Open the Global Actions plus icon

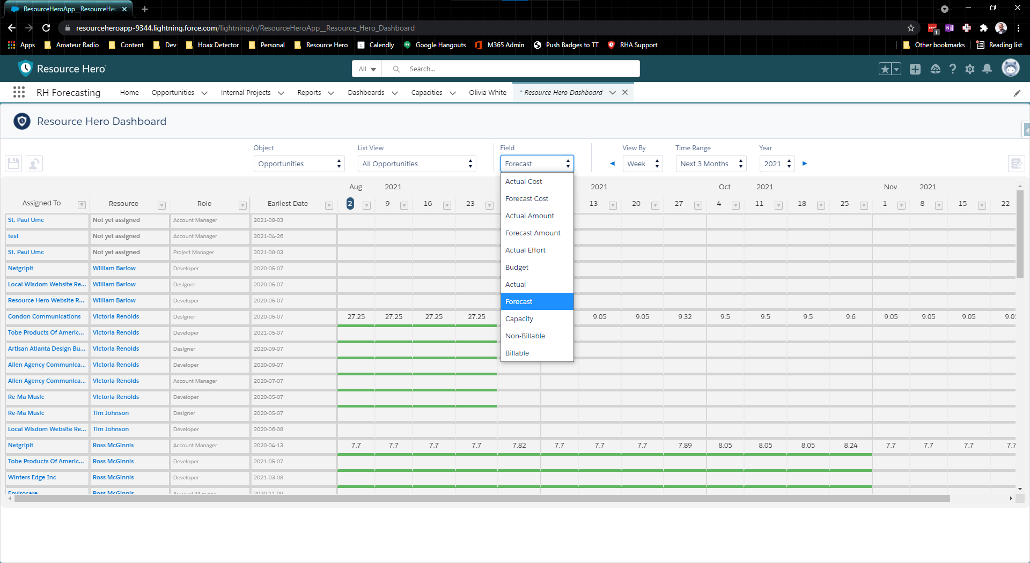[x=915, y=69]
